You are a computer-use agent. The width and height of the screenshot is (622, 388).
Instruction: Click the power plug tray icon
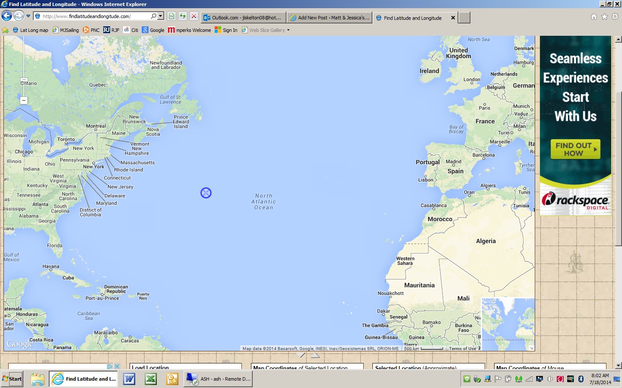pyautogui.click(x=508, y=379)
